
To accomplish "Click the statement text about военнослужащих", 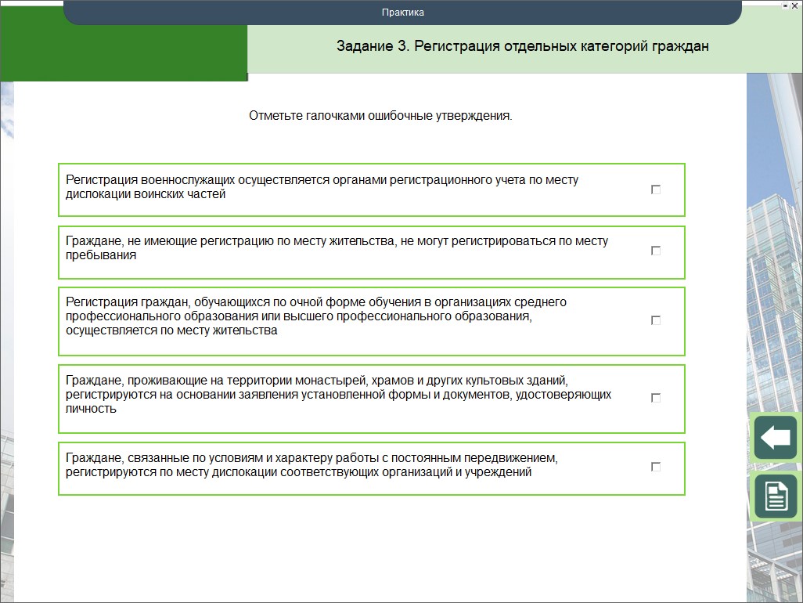I will tap(322, 186).
